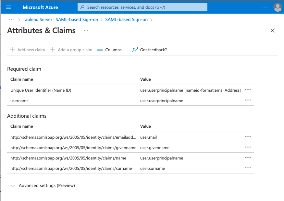The image size is (284, 201).
Task: Open the surname claim row
Action: click(130, 169)
